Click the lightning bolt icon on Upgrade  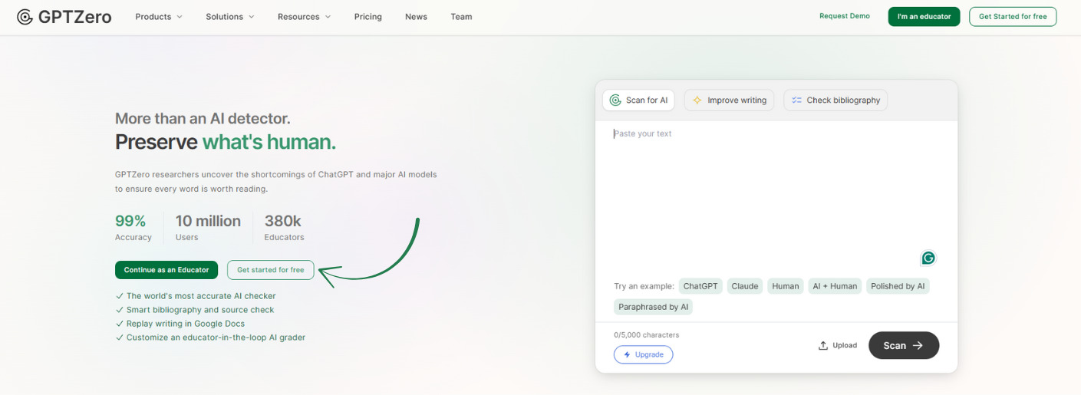pyautogui.click(x=627, y=354)
